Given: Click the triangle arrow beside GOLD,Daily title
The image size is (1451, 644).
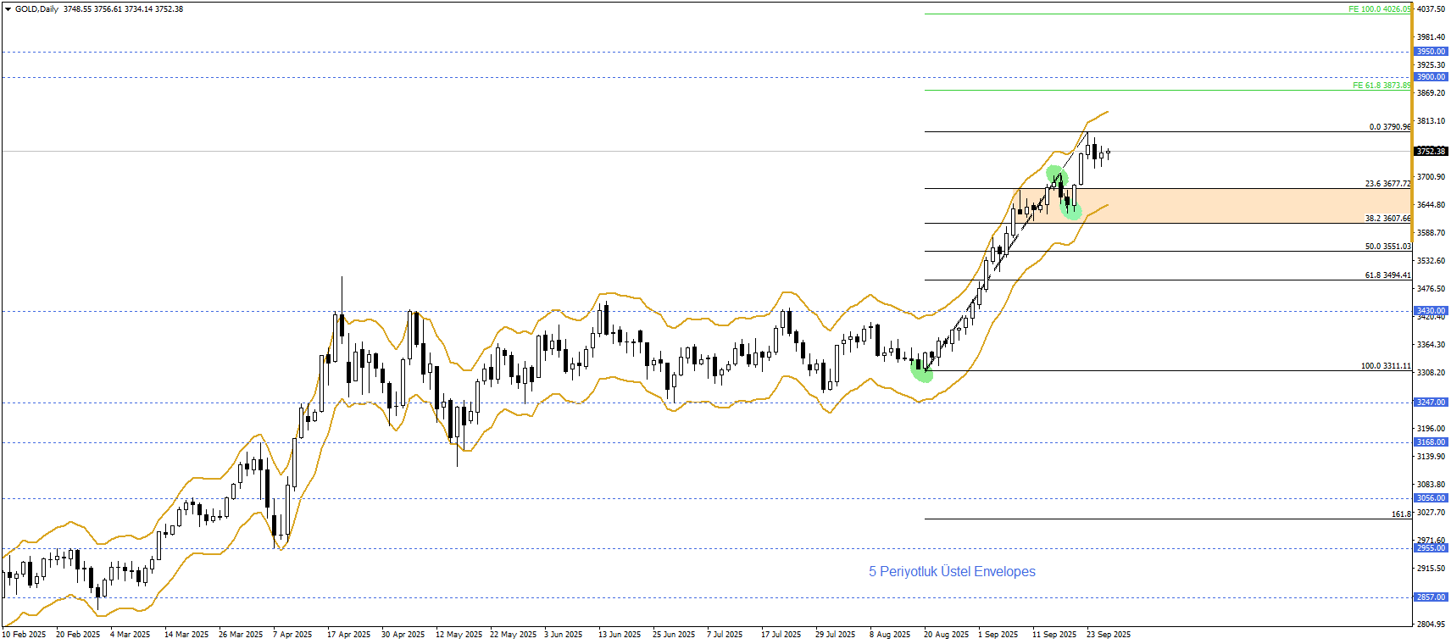Looking at the screenshot, I should click(x=8, y=9).
